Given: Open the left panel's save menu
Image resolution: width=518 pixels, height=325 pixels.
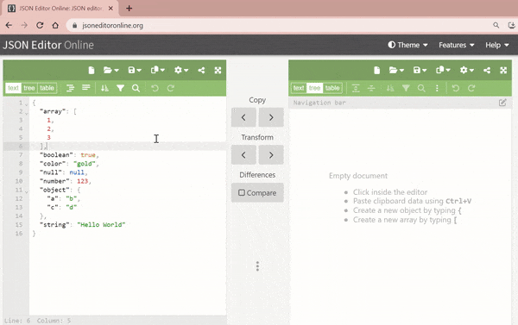Looking at the screenshot, I should [x=135, y=71].
